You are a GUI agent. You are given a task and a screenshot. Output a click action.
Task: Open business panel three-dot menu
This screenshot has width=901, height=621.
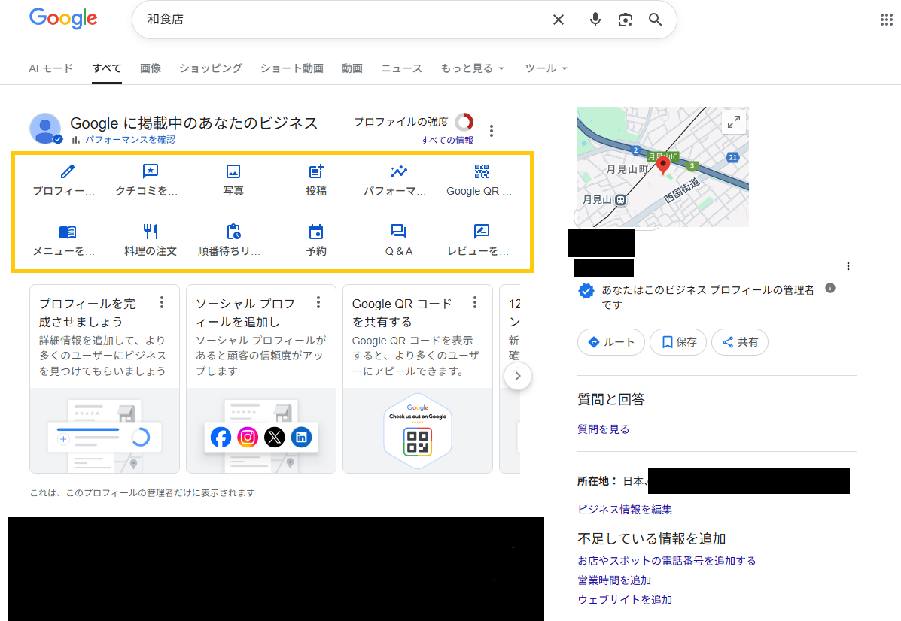click(848, 266)
